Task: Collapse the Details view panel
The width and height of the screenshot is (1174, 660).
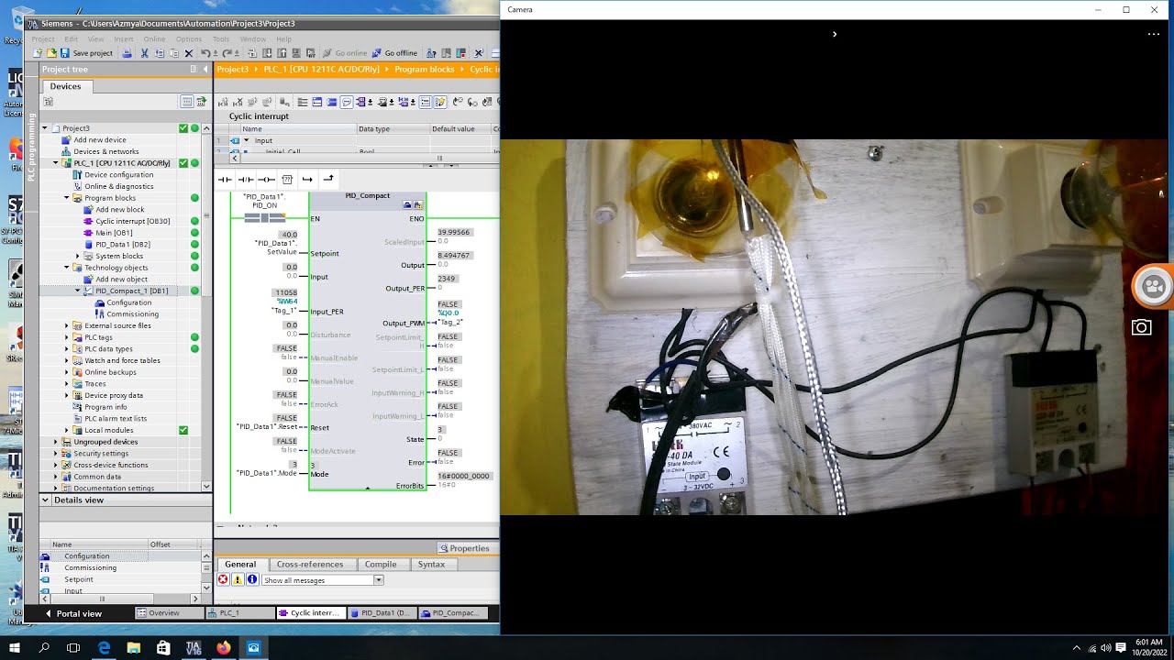Action: pyautogui.click(x=45, y=500)
